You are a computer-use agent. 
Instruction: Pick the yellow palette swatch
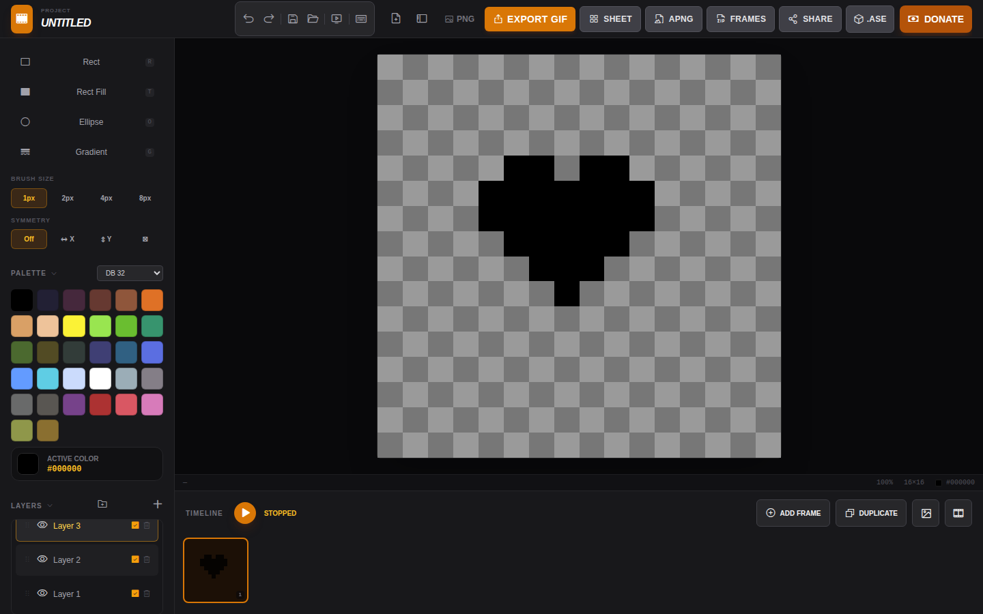point(74,326)
